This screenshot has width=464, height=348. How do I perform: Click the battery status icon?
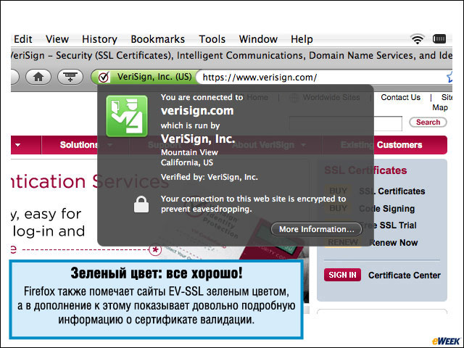[x=439, y=38]
